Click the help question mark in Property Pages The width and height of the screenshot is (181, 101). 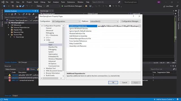pyautogui.click(x=133, y=16)
